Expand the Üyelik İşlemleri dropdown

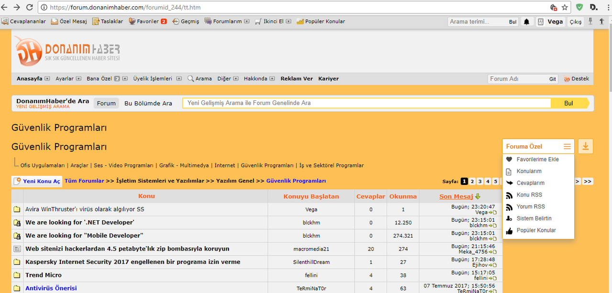click(x=179, y=79)
